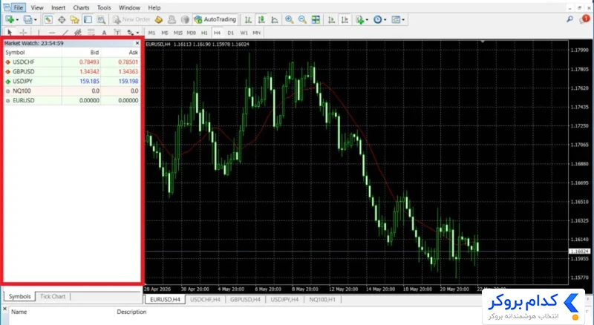594x325 pixels.
Task: Expand the Profiles dropdown arrow
Action: pos(36,20)
